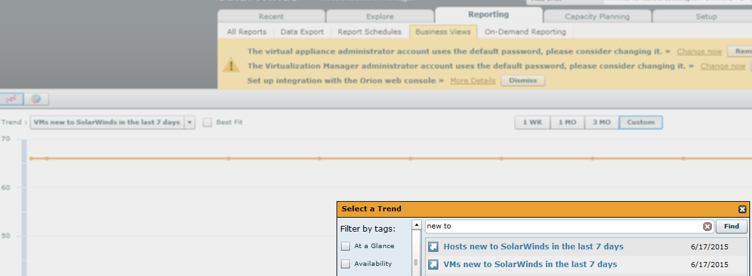Enable the Best Fit checkbox
The height and width of the screenshot is (276, 752).
(207, 122)
